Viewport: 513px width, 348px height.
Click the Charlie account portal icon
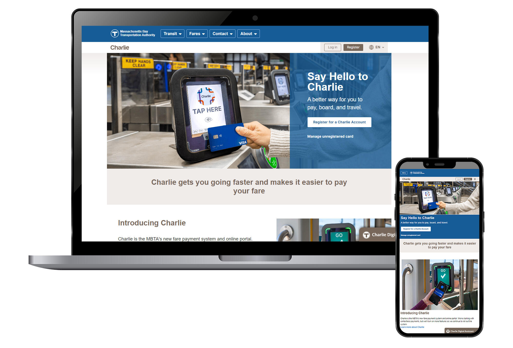pyautogui.click(x=120, y=47)
